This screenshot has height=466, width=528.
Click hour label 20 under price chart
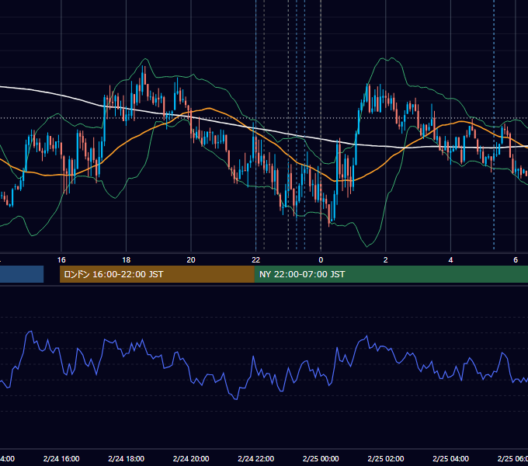coord(191,259)
